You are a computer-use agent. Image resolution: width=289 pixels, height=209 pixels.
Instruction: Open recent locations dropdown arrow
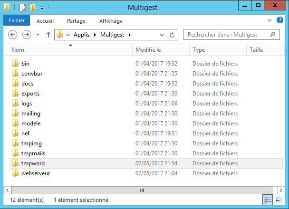click(37, 35)
